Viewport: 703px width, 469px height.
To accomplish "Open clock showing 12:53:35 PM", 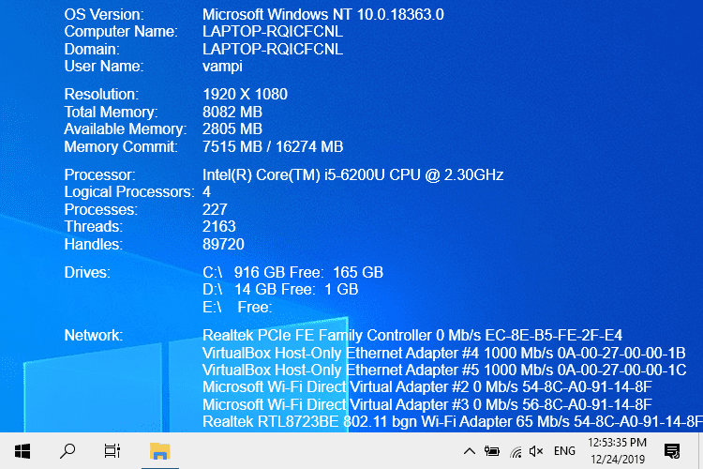I will 618,451.
